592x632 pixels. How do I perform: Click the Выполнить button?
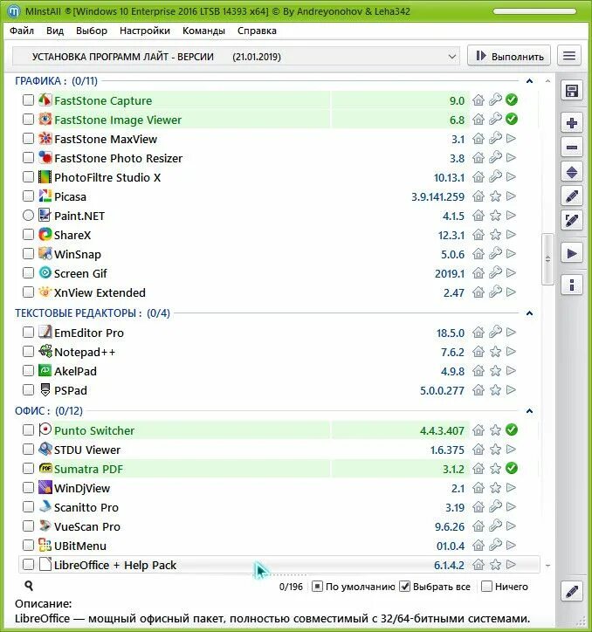click(x=509, y=56)
